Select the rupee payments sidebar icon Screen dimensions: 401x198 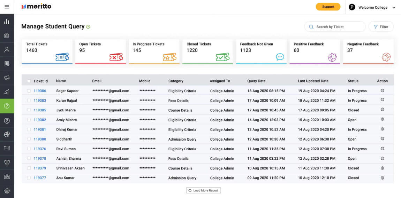(7, 121)
